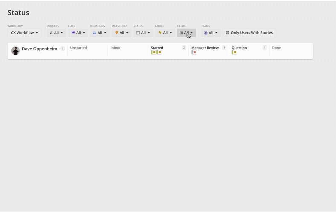Screen dimensions: 336x212
Task: Open the feature story icon under Question
Action: coord(234,52)
